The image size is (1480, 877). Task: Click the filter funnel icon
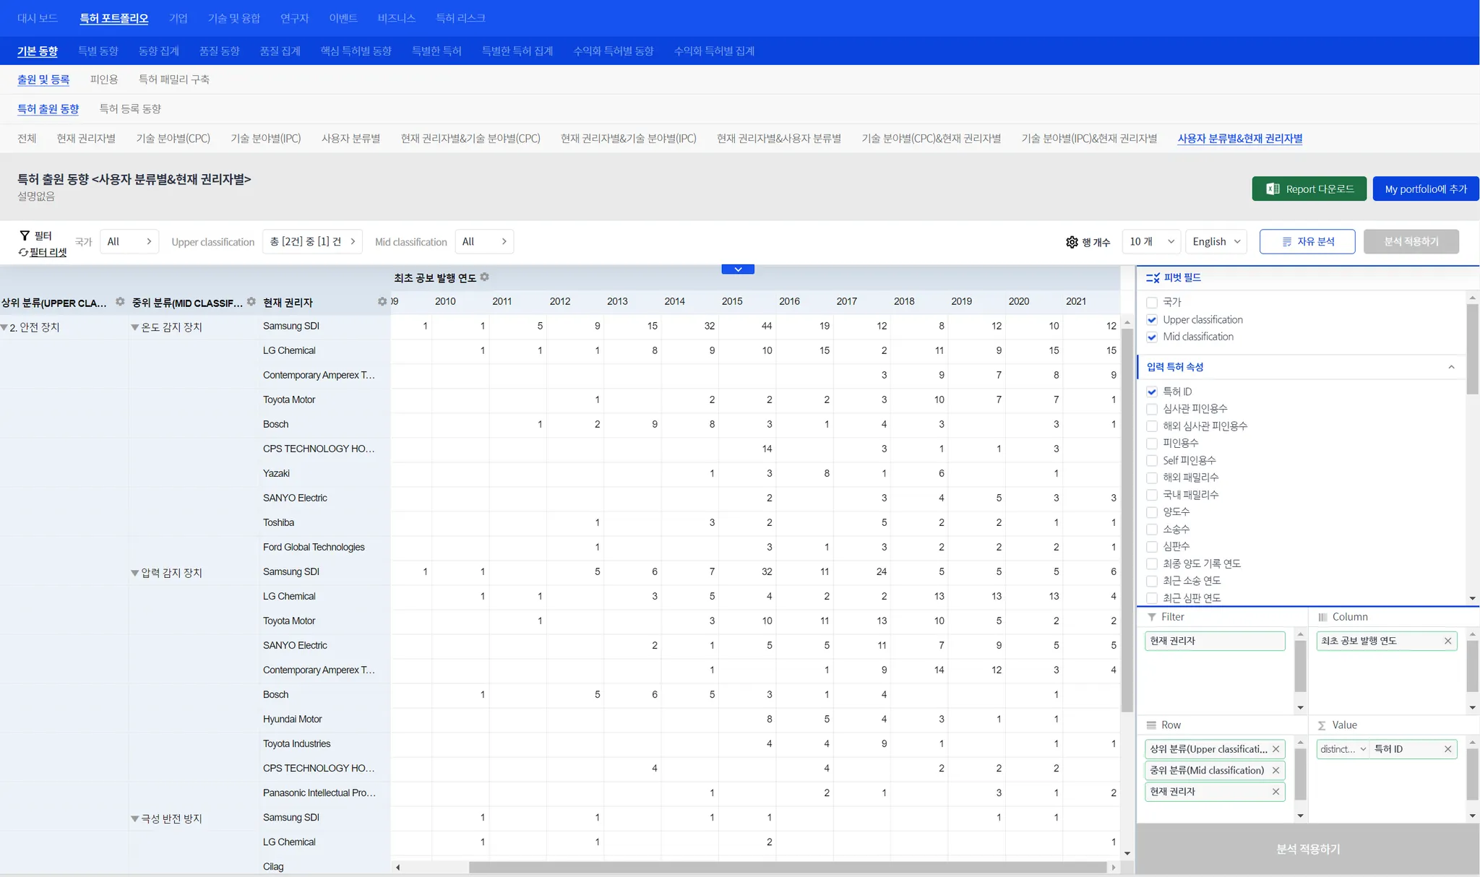pos(25,236)
